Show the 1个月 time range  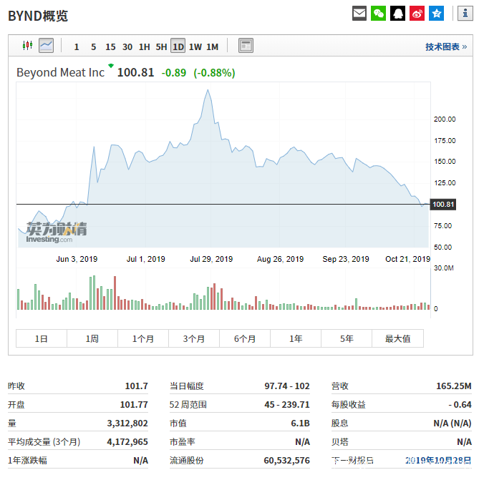coord(143,338)
